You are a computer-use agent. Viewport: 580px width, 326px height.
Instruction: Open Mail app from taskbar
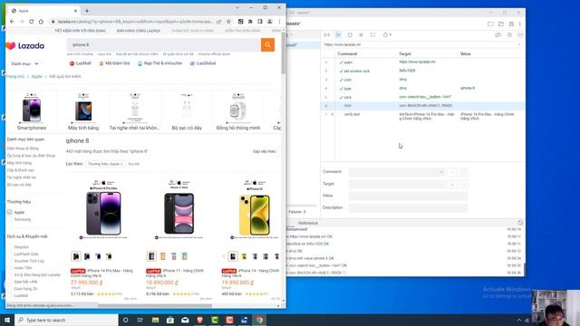[185, 320]
